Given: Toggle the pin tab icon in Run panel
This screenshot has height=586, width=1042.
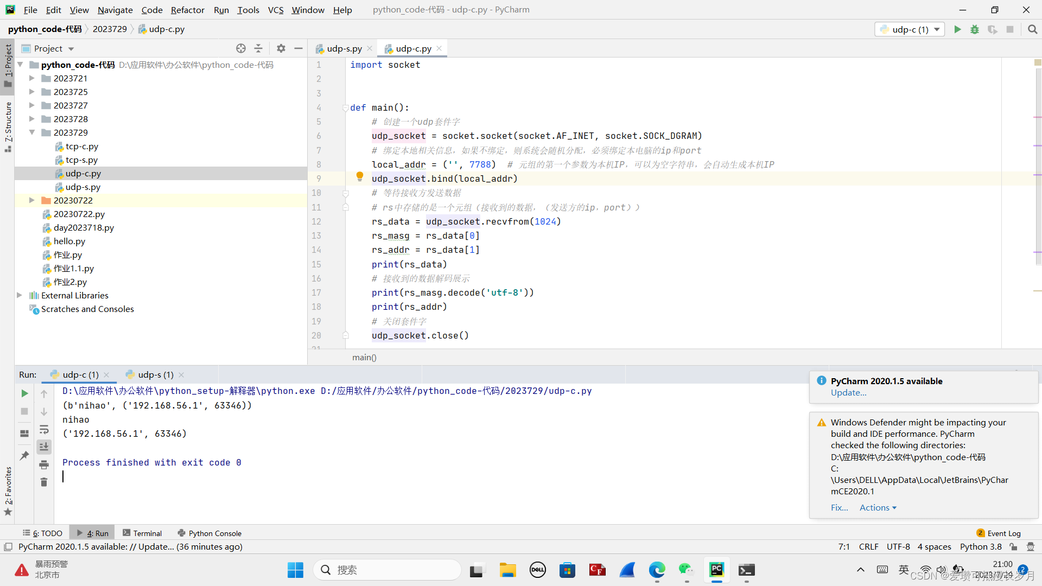Looking at the screenshot, I should 24,456.
